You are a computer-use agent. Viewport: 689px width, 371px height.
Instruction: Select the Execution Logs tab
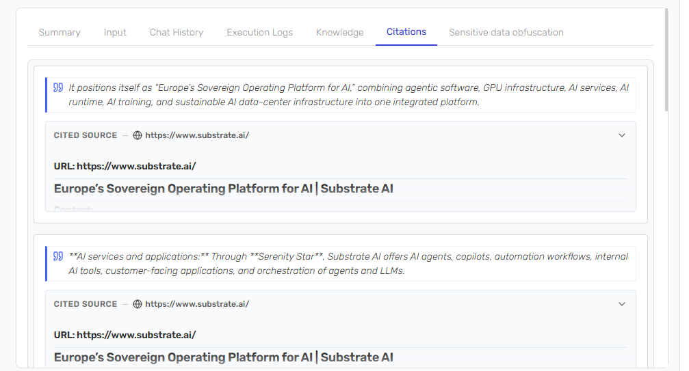[260, 32]
